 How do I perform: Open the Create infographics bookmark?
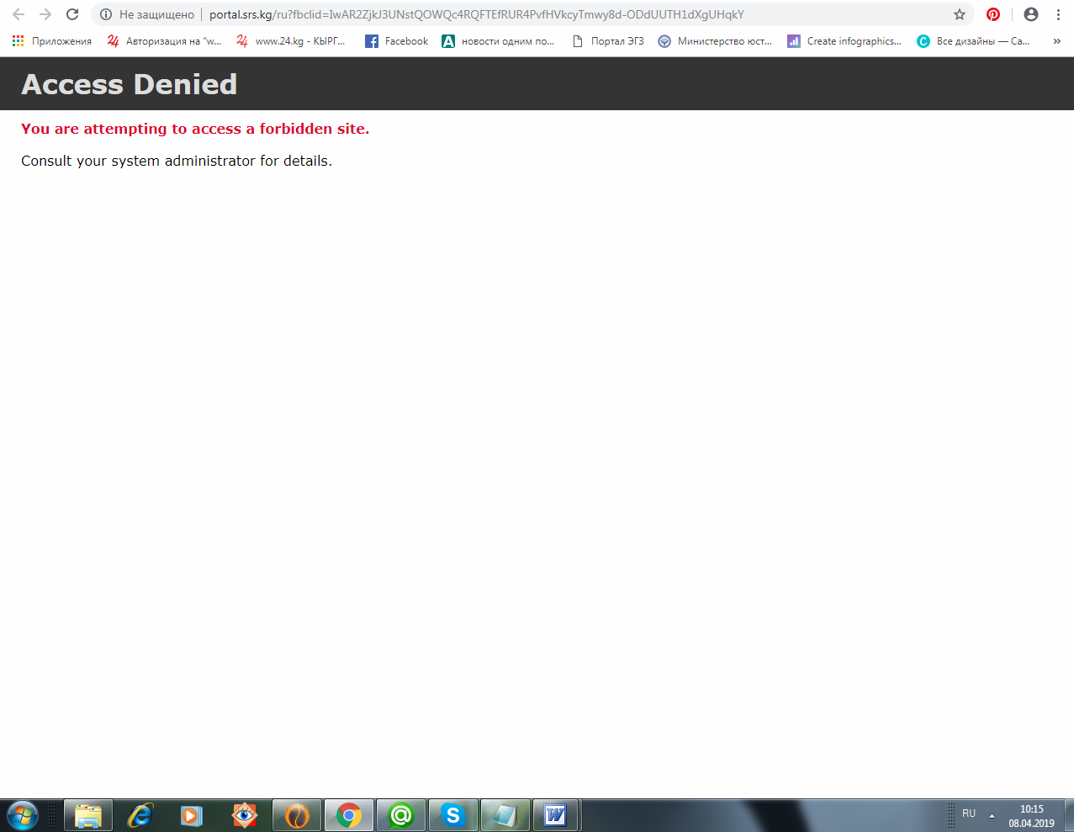tap(844, 41)
